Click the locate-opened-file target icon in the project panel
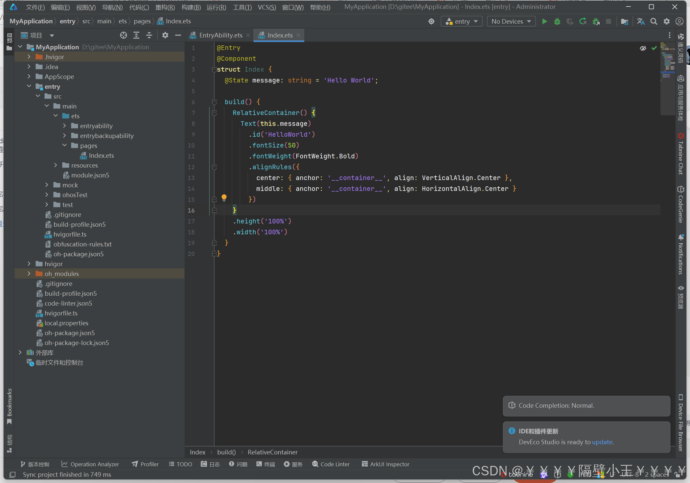 pyautogui.click(x=124, y=35)
